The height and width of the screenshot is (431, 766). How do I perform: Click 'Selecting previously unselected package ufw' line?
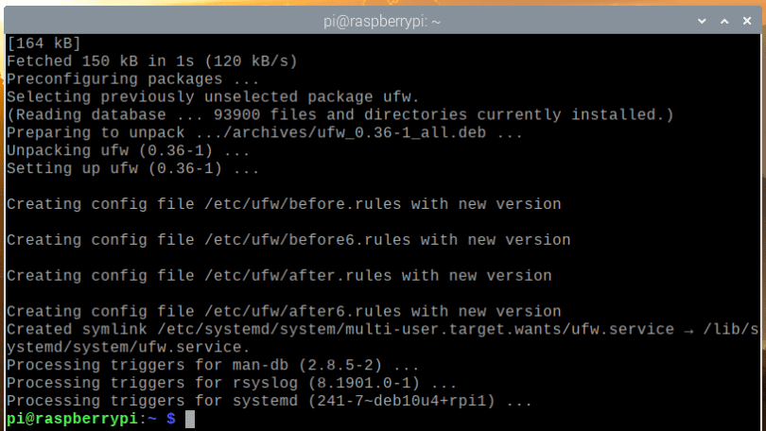point(212,96)
